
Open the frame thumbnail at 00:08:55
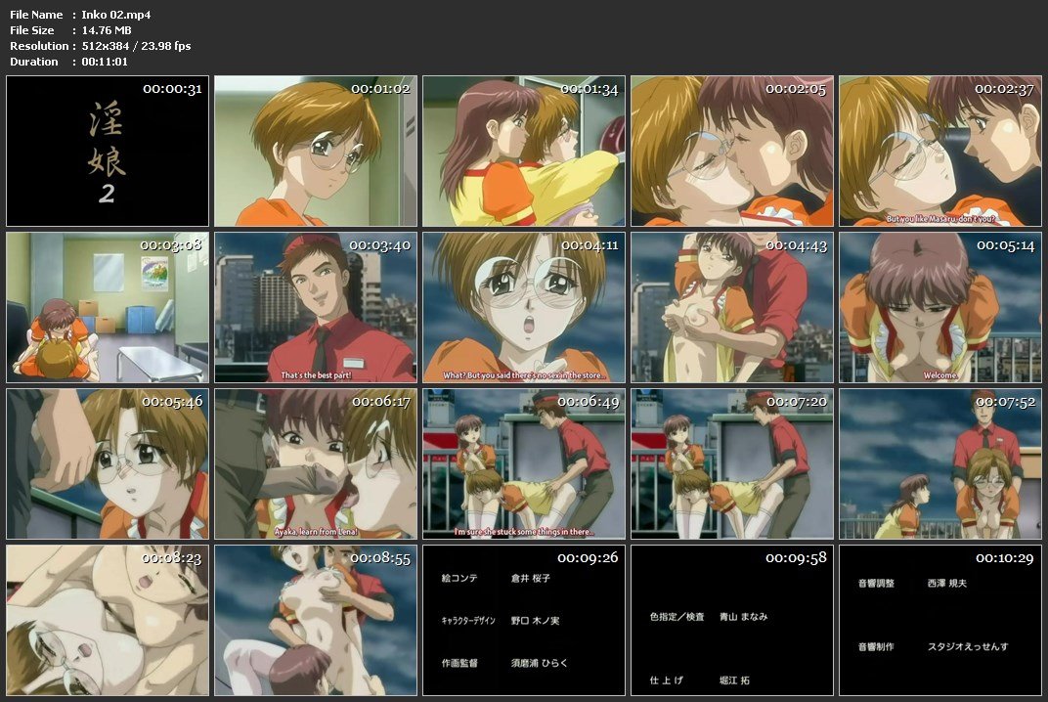click(316, 621)
